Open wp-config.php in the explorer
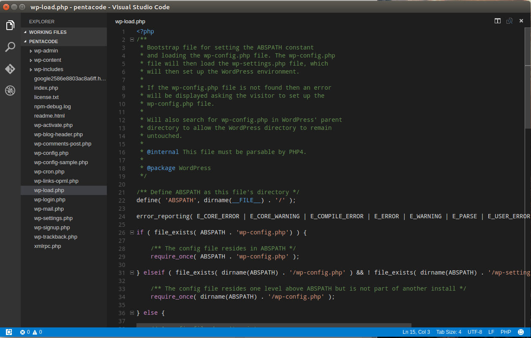 tap(64, 153)
